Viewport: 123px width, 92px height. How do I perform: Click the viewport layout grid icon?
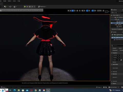tap(104, 11)
